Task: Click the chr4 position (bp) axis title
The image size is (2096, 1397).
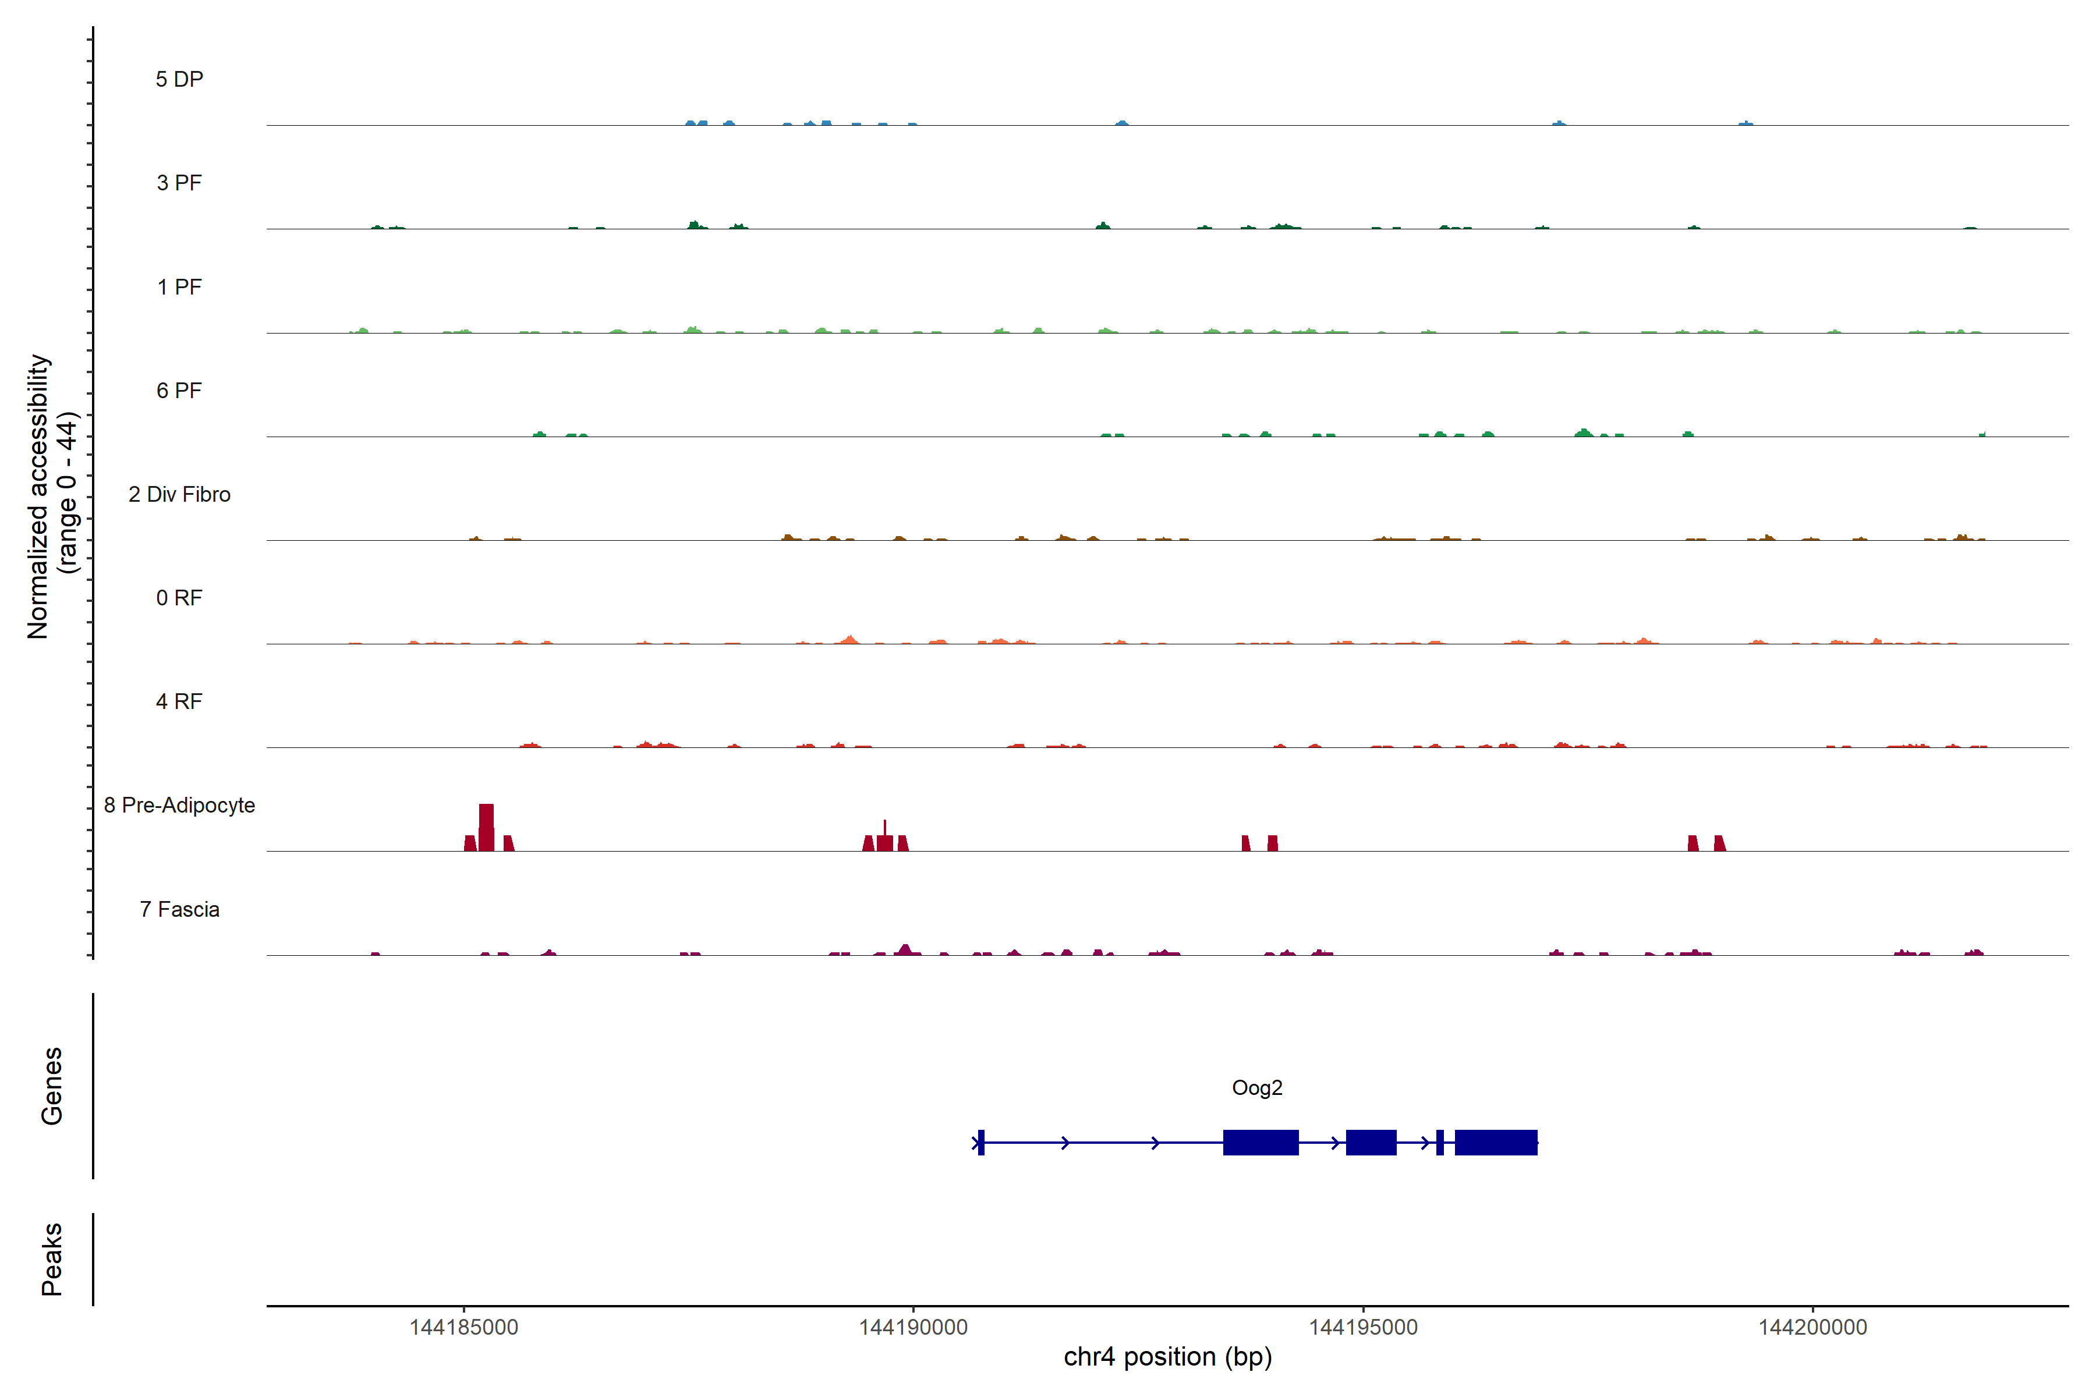Action: point(1167,1357)
